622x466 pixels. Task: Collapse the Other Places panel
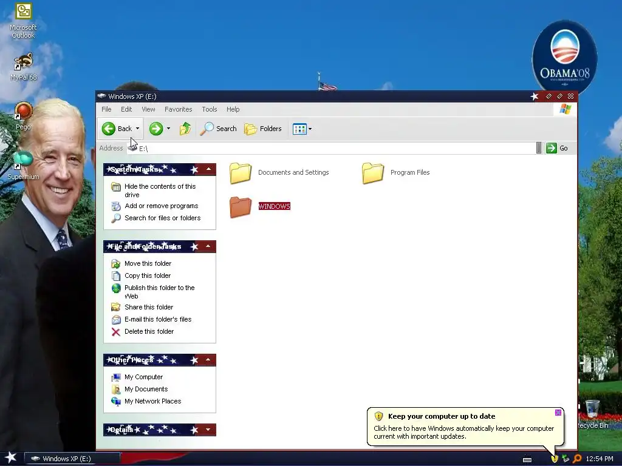coord(208,360)
